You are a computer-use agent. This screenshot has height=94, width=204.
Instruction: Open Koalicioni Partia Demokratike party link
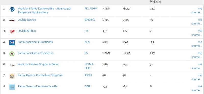(44, 11)
